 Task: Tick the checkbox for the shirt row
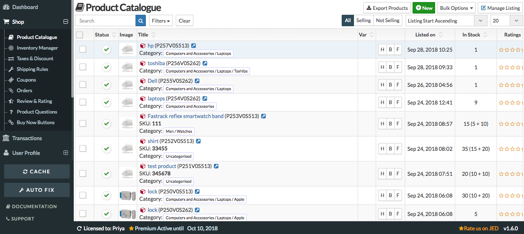point(83,148)
